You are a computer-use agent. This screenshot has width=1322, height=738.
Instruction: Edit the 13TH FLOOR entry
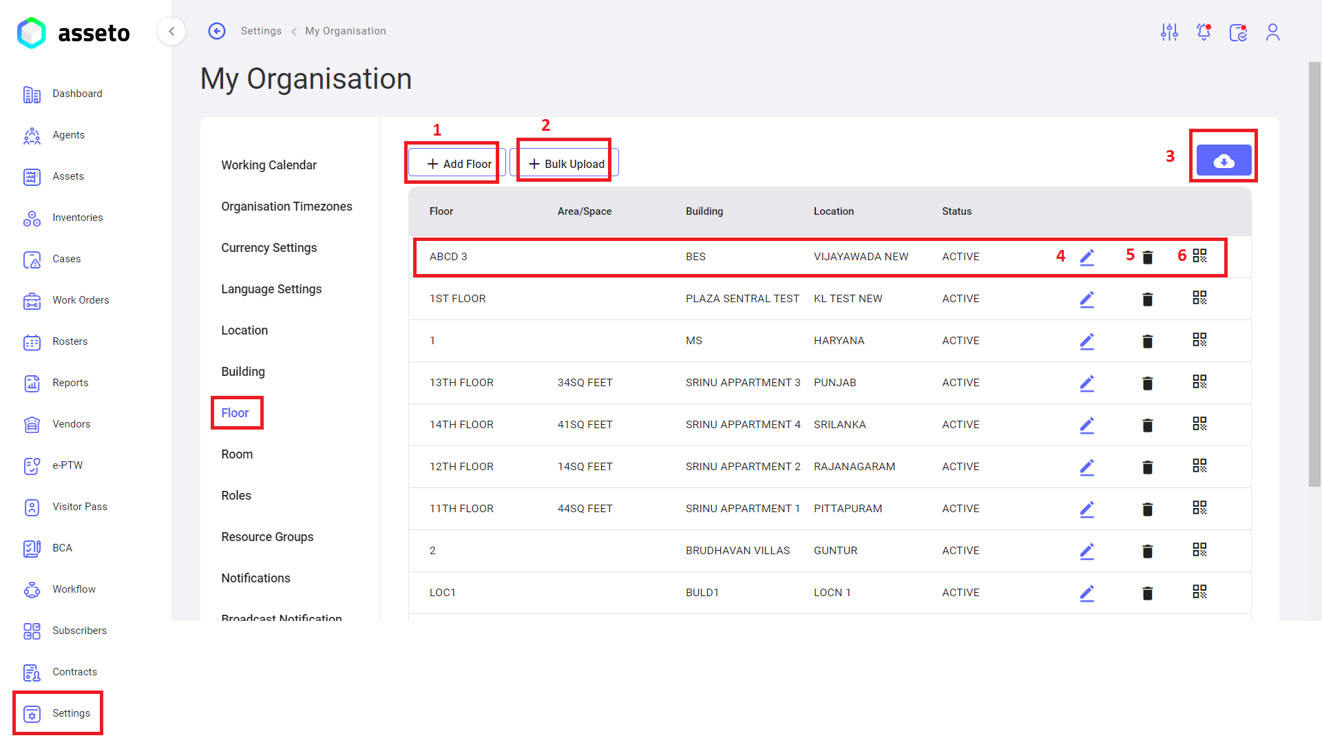[1087, 383]
